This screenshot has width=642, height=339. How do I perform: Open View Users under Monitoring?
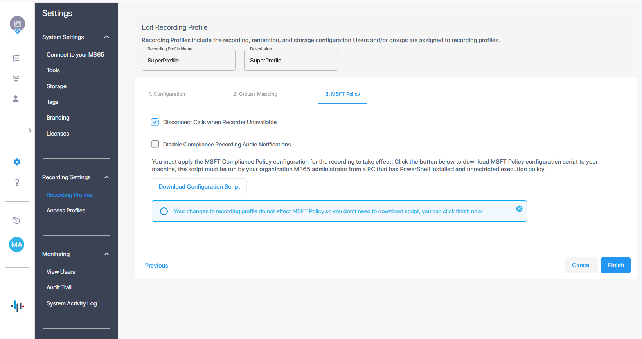(x=61, y=272)
